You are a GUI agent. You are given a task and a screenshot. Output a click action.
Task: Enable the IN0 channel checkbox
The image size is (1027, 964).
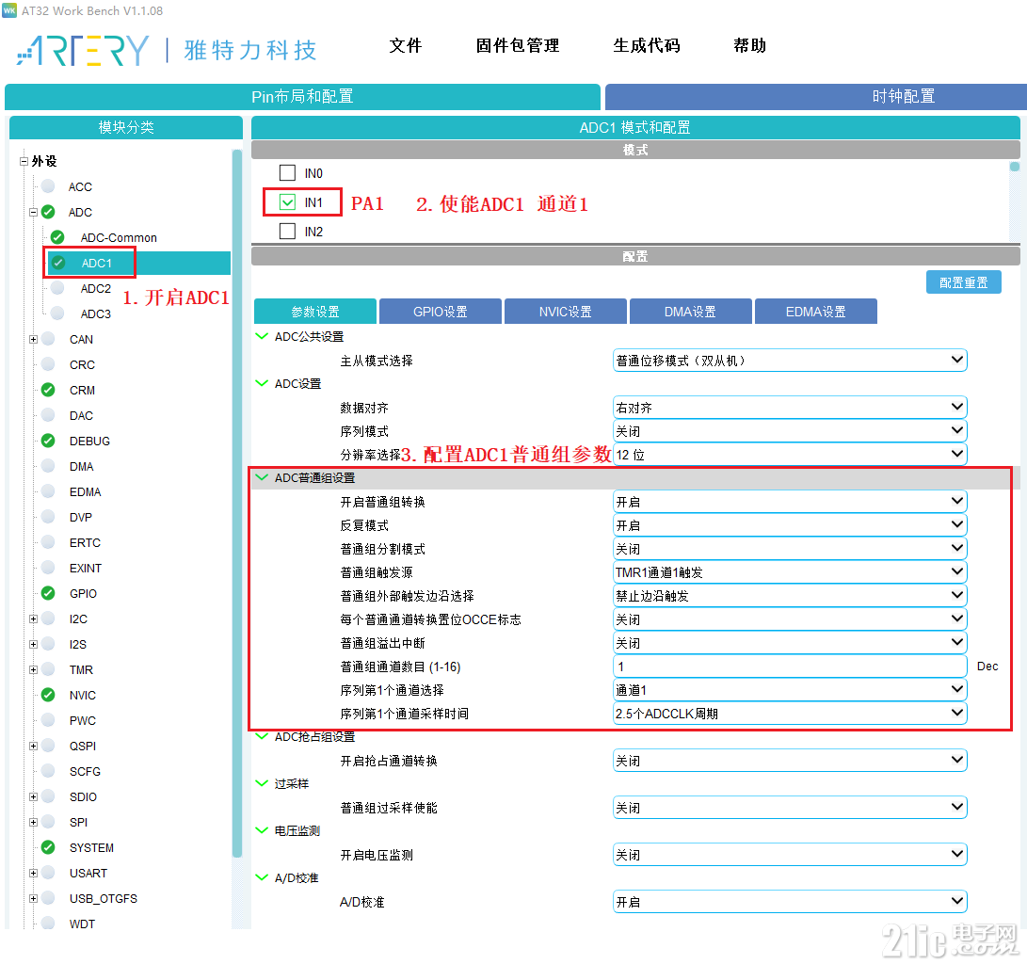pyautogui.click(x=287, y=173)
